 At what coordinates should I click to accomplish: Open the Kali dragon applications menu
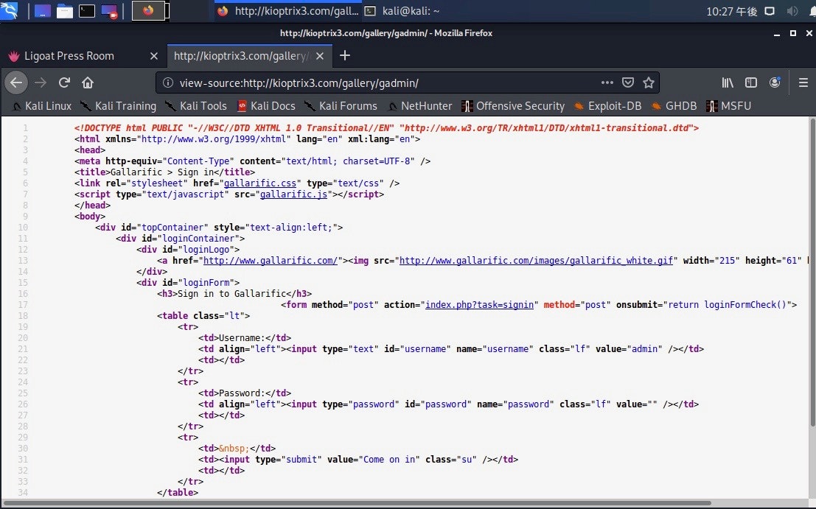click(9, 10)
